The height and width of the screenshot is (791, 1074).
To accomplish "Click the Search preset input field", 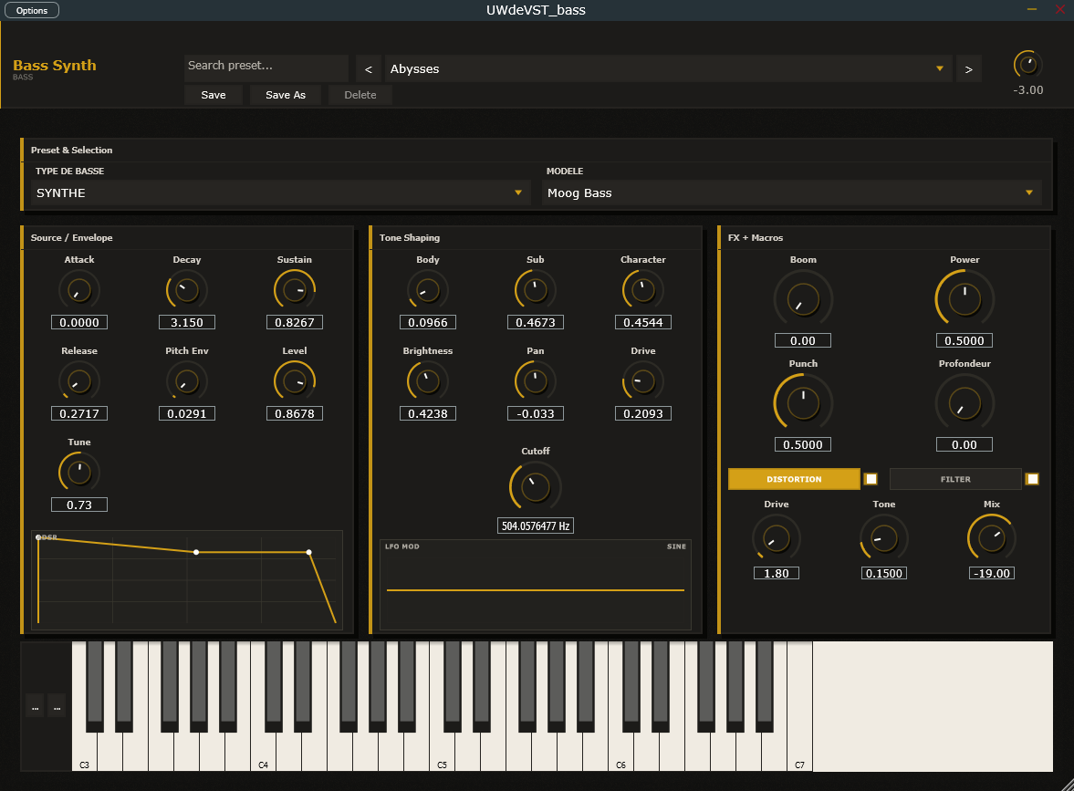I will (x=266, y=66).
